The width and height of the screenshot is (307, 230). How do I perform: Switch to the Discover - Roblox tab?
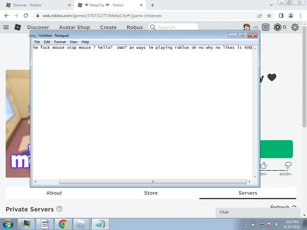[x=37, y=5]
